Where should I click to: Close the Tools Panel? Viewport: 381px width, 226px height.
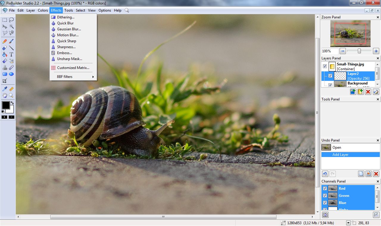378,99
